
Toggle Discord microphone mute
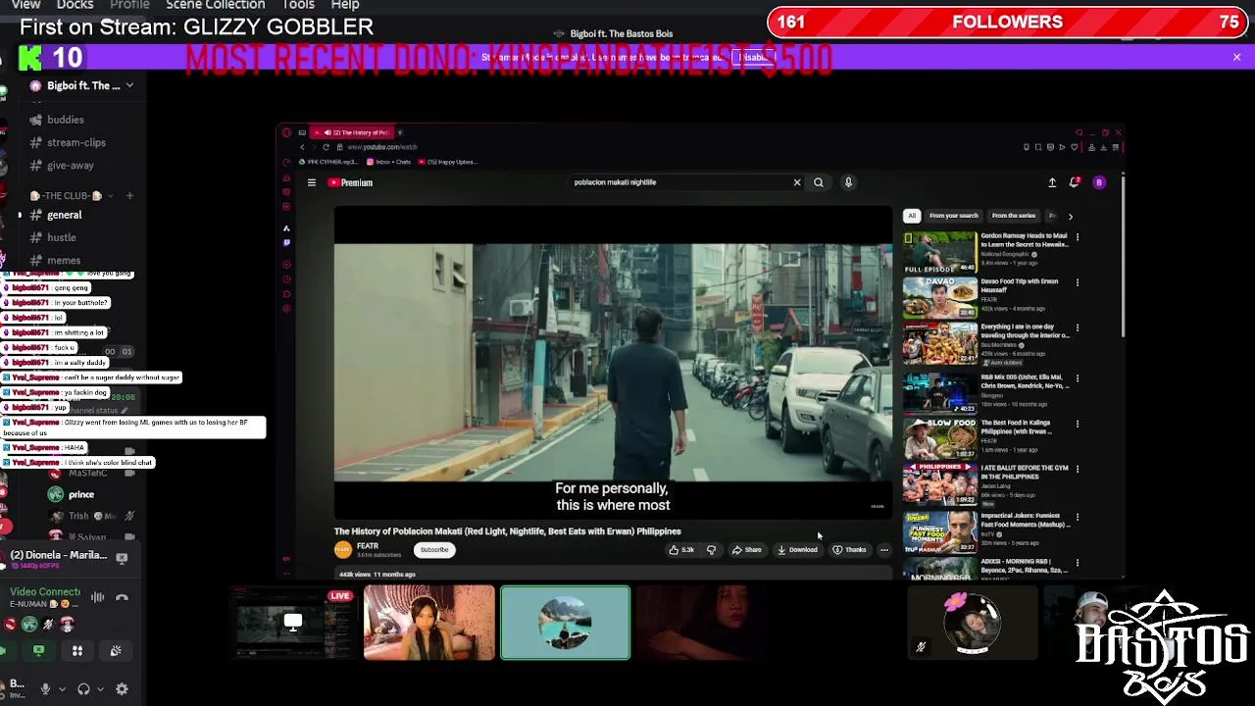[x=45, y=689]
